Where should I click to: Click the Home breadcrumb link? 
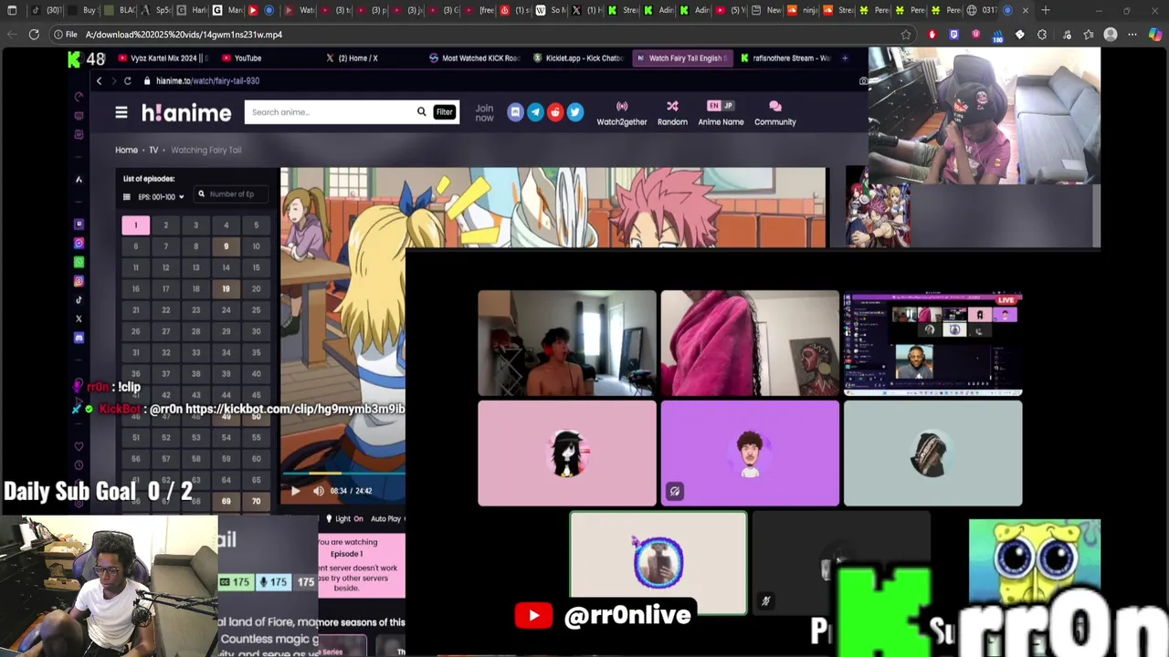126,150
